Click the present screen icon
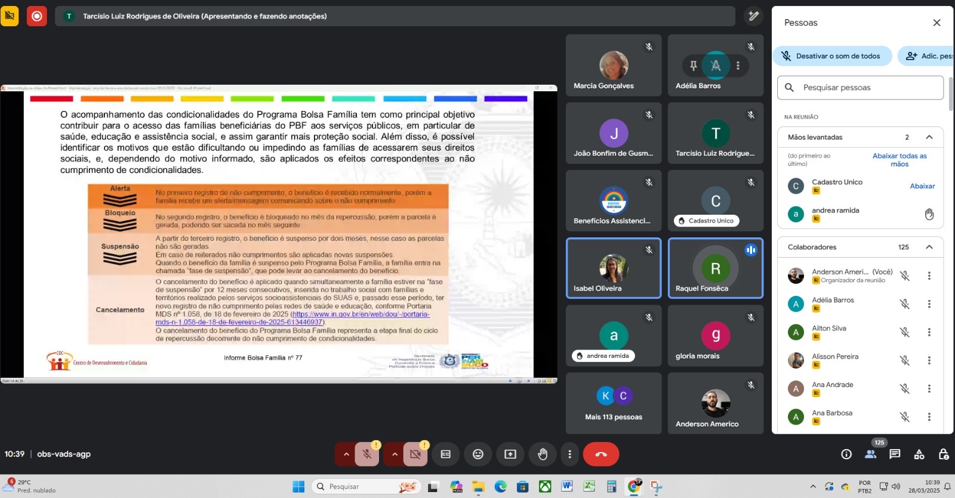The image size is (955, 498). click(510, 454)
